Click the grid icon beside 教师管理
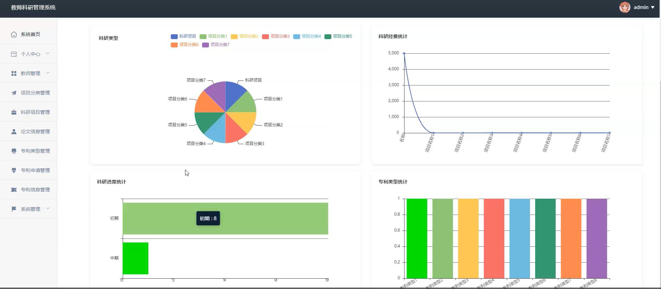This screenshot has width=661, height=289. tap(14, 73)
